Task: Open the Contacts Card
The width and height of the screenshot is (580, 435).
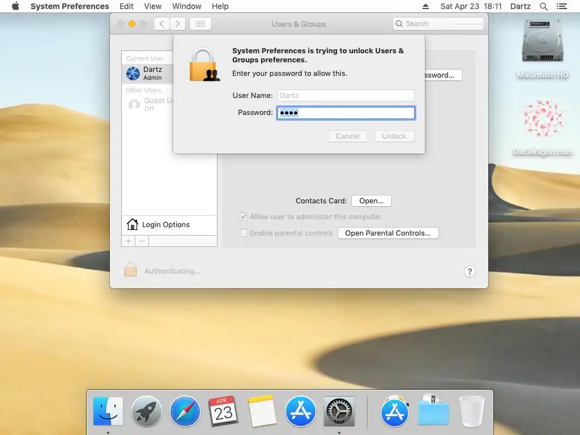Action: click(372, 201)
